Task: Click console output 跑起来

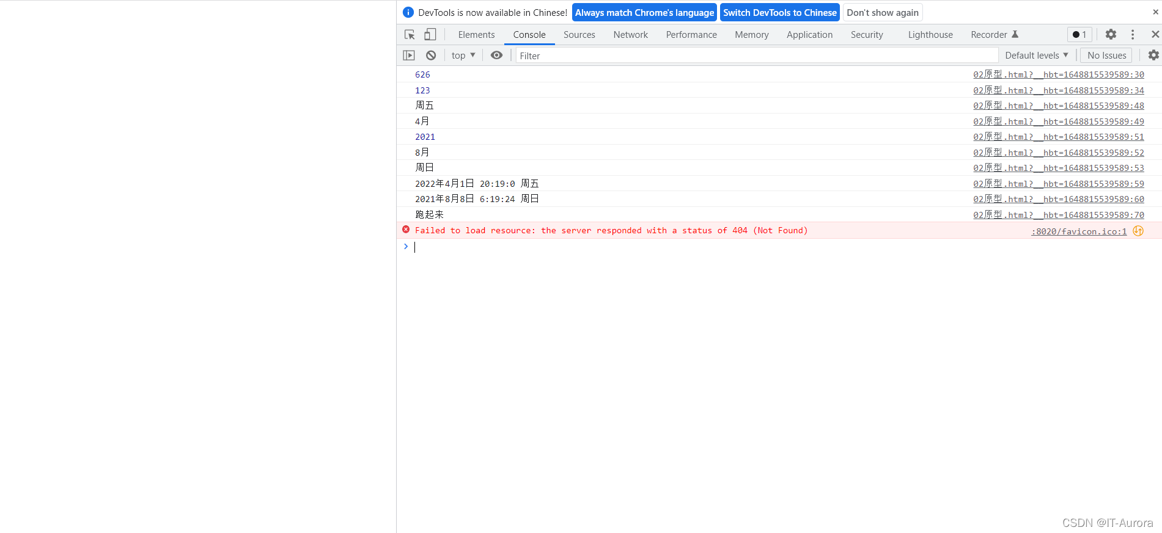Action: [429, 215]
